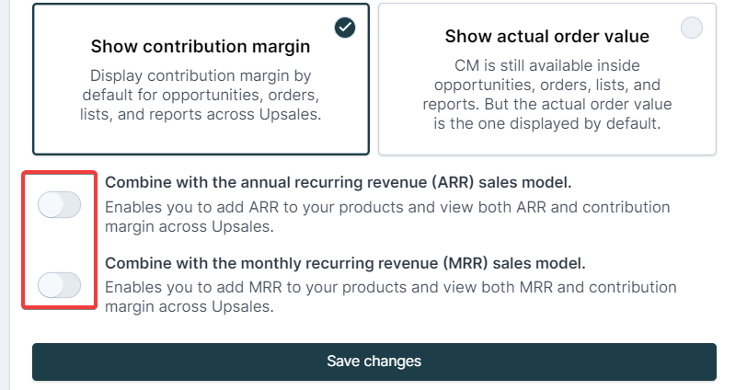Select the empty radio circle for actual order value
This screenshot has width=747, height=390.
tap(691, 28)
